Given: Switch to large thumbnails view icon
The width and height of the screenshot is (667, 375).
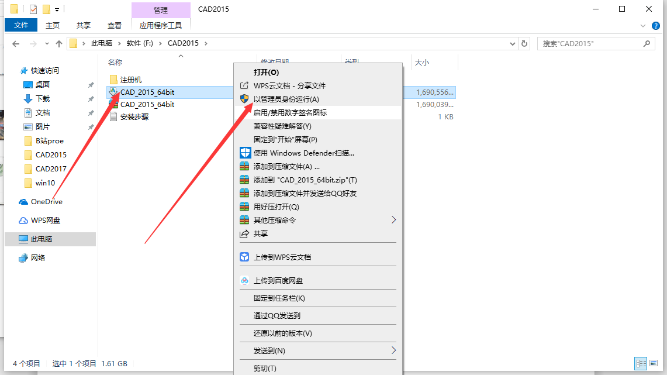Looking at the screenshot, I should click(654, 363).
